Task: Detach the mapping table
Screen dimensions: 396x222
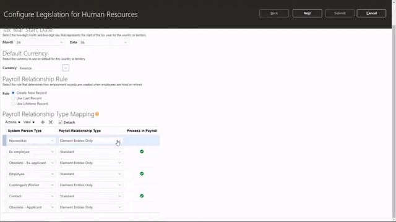Action: coord(67,122)
